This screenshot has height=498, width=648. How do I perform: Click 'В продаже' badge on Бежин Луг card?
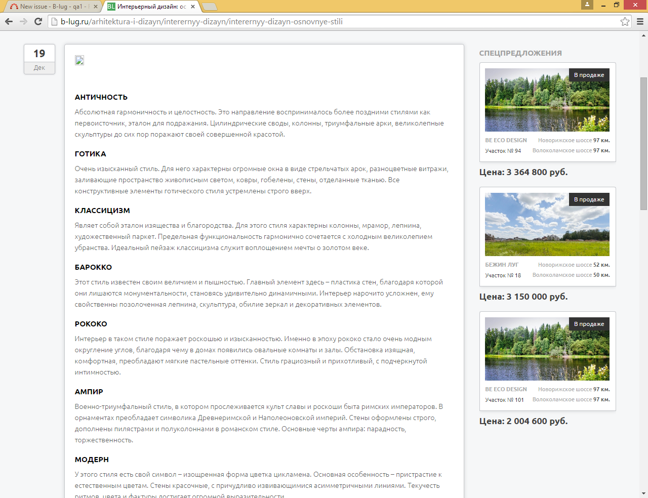tap(589, 199)
